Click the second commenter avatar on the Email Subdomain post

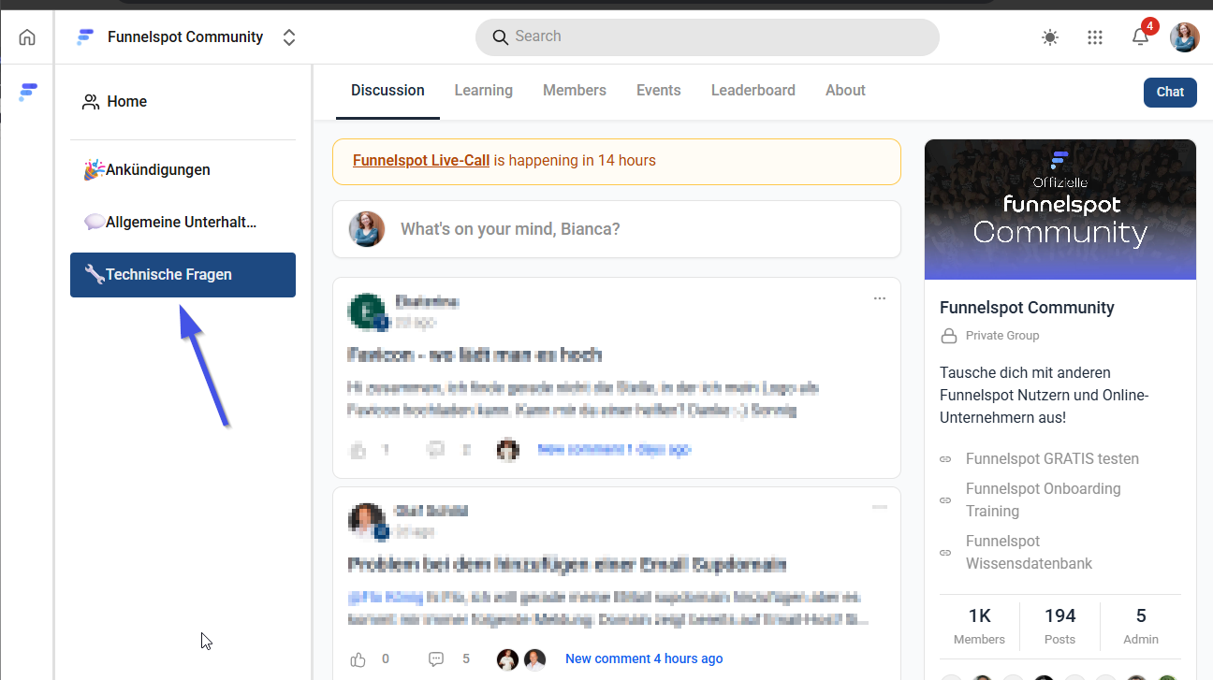coord(534,659)
